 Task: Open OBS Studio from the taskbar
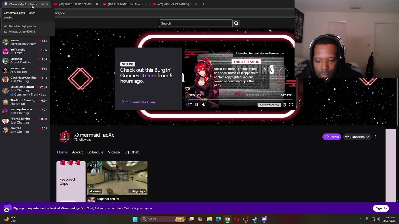pos(246,219)
